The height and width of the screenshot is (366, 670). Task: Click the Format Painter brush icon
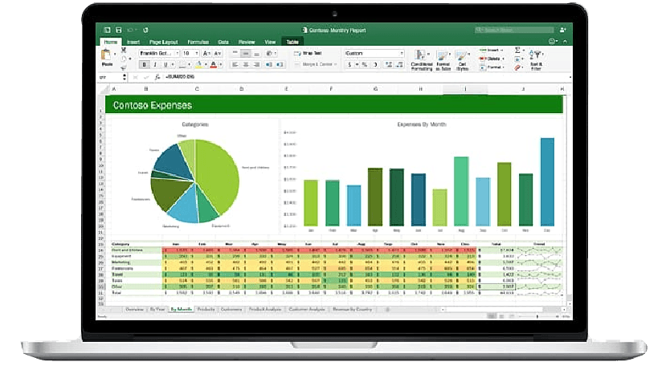tap(124, 68)
